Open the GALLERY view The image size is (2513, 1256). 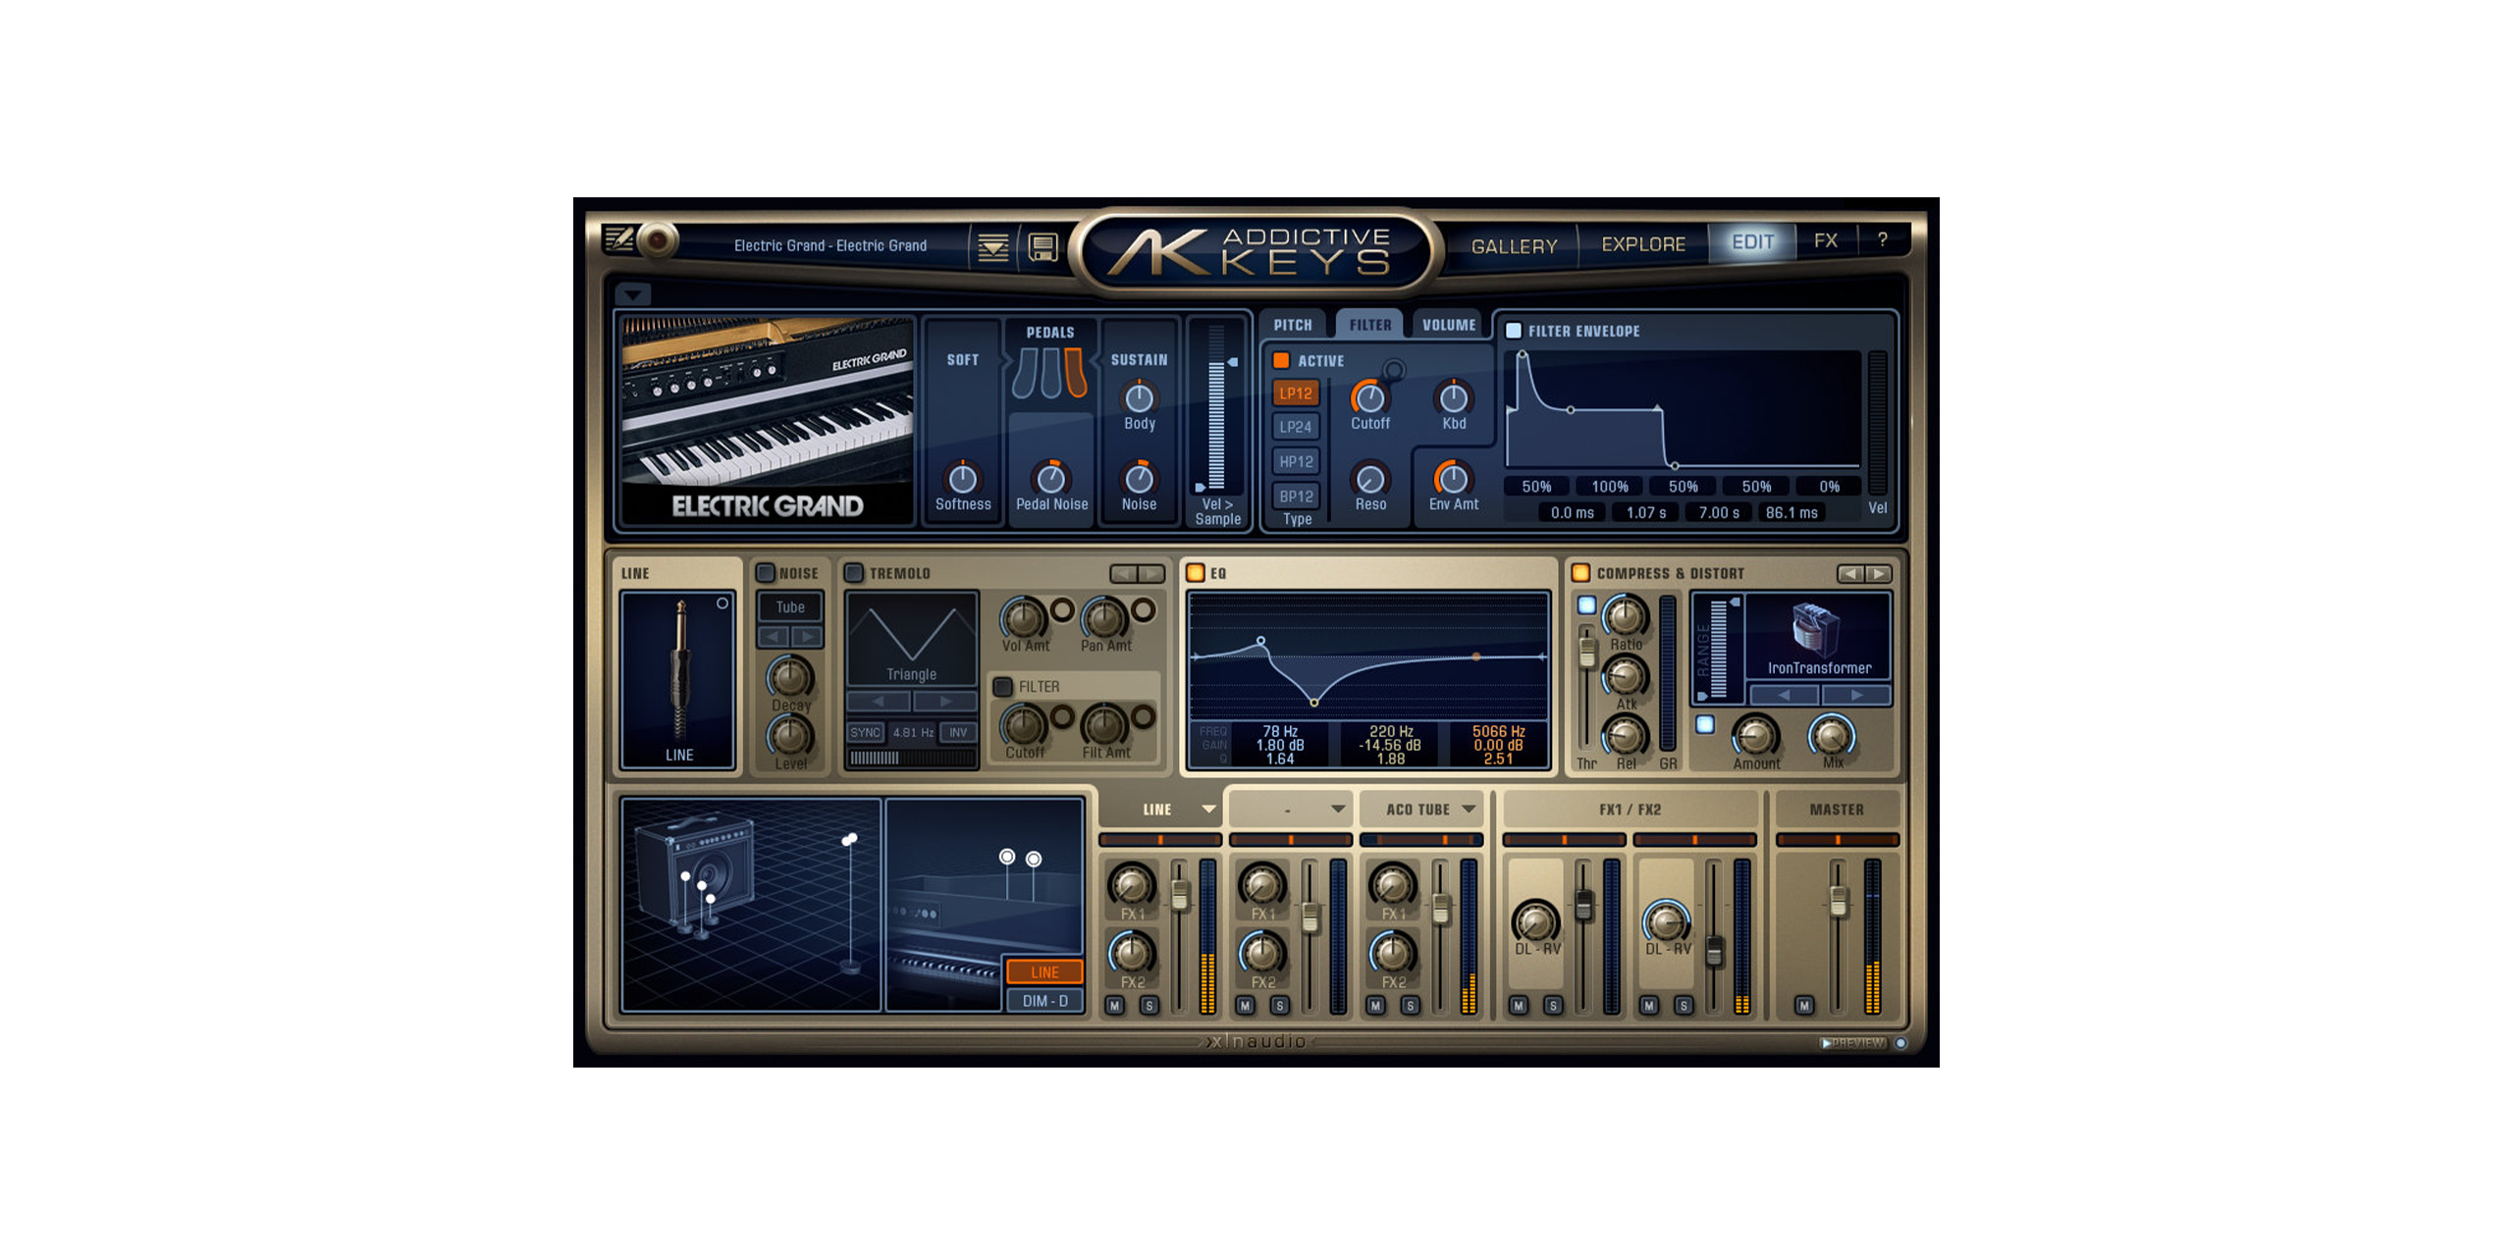(1514, 244)
